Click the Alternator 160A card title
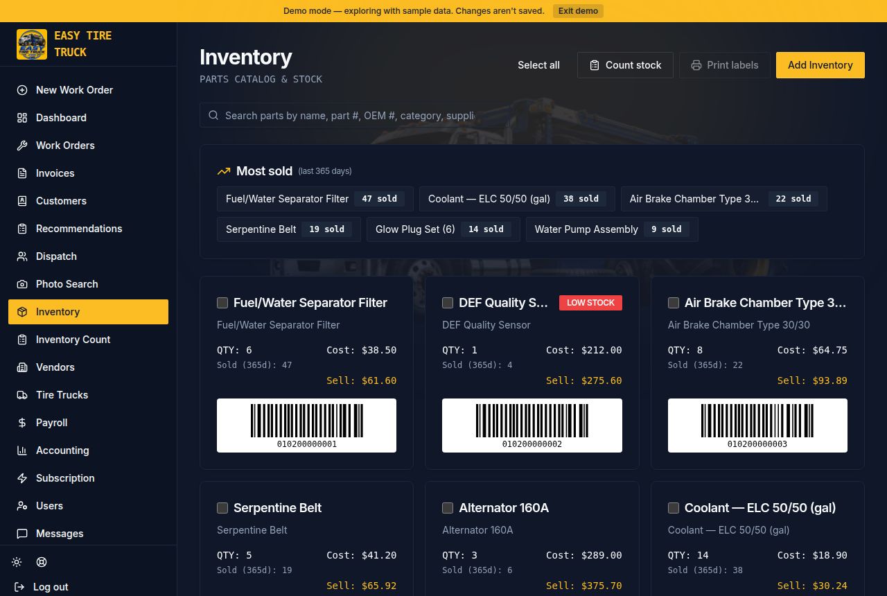Viewport: 887px width, 596px height. [x=504, y=508]
